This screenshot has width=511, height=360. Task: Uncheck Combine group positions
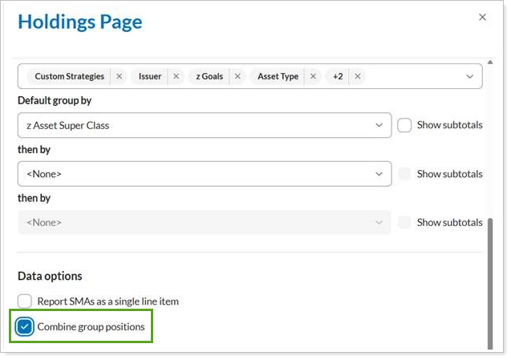pos(25,326)
